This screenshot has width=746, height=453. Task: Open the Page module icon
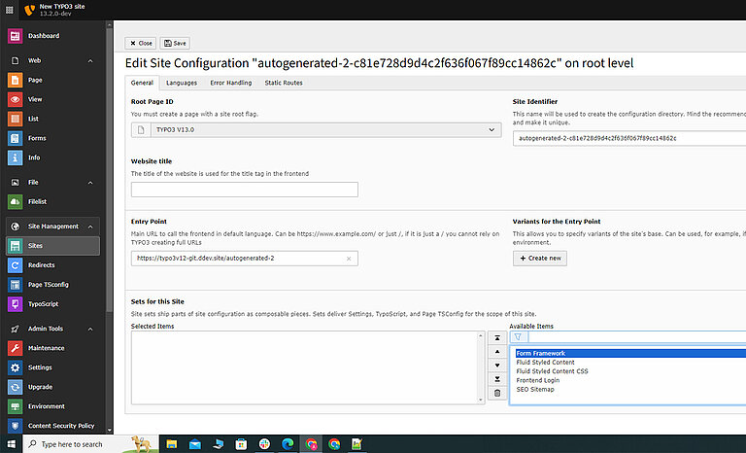(x=15, y=80)
